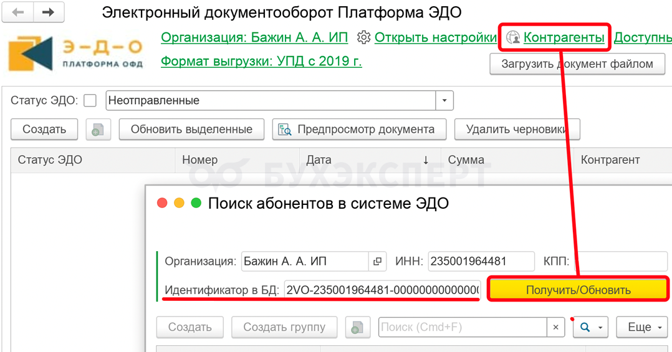Click the Поиск (Cmd+F) search field

click(463, 328)
